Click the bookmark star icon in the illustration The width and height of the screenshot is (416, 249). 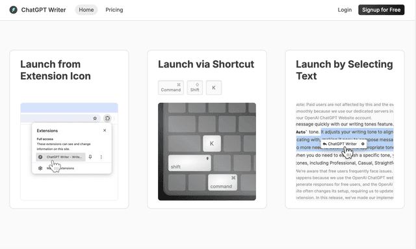tap(95, 118)
